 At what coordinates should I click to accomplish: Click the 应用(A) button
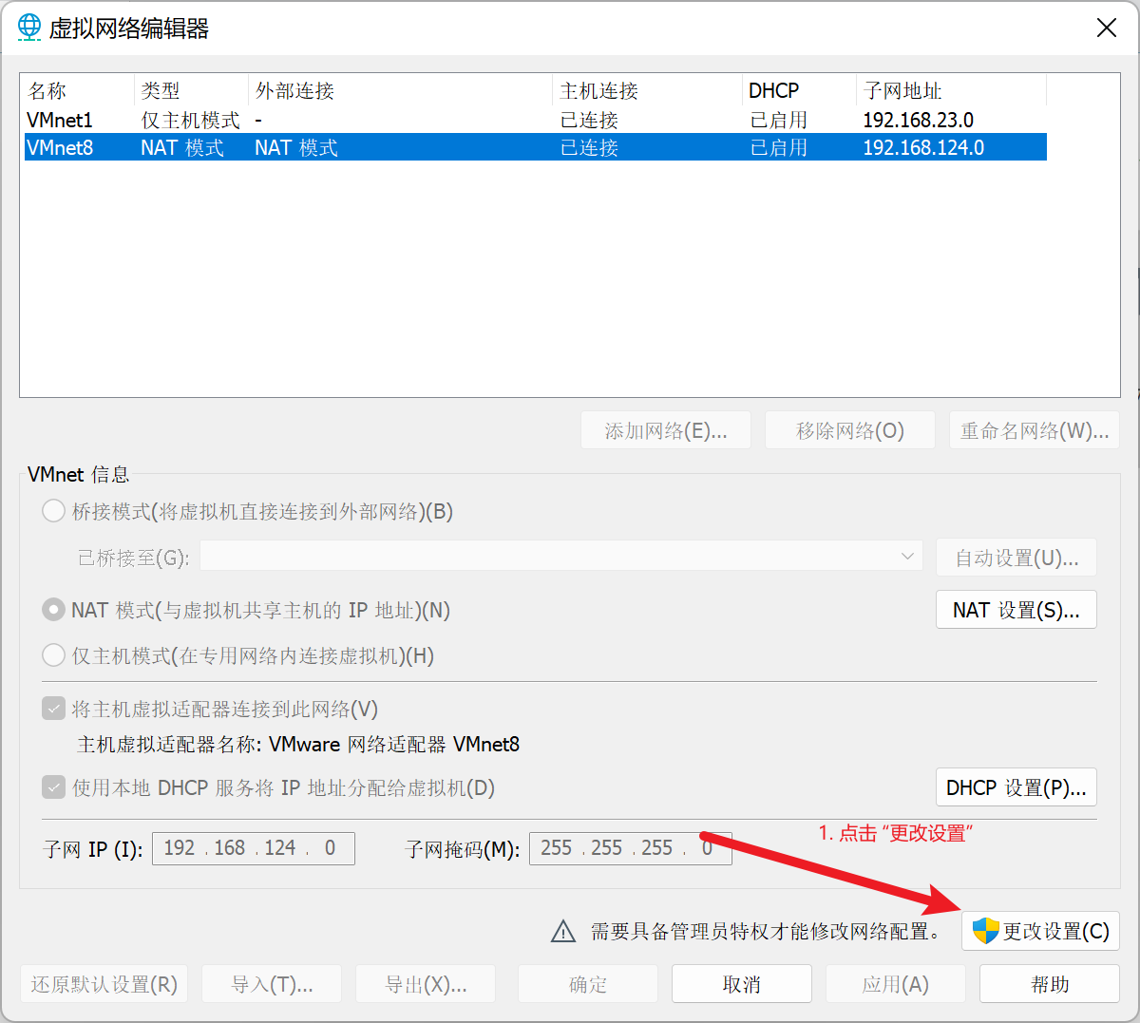(896, 984)
